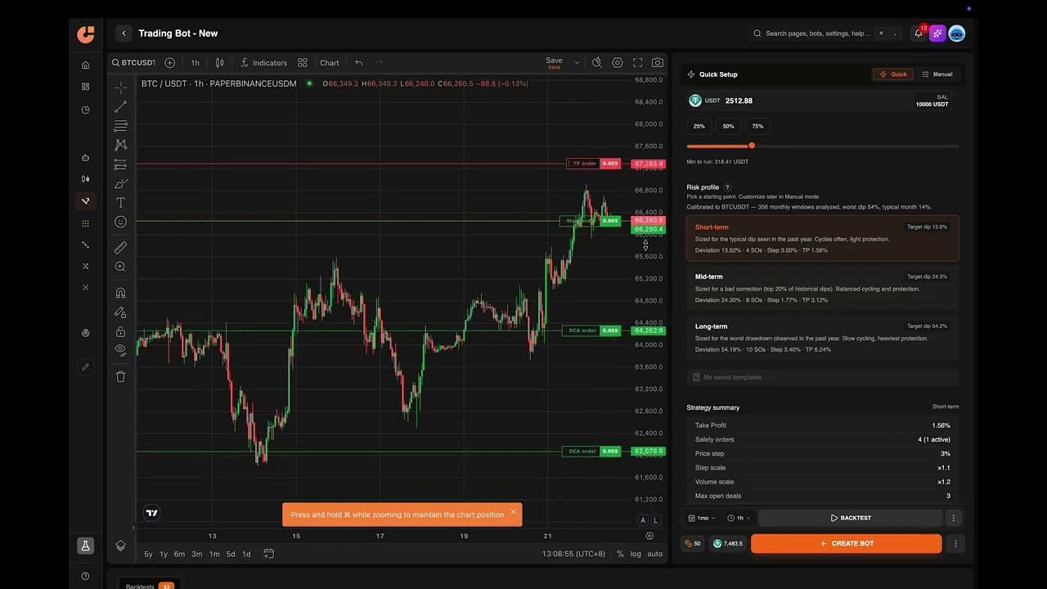Open the 1h backtest timeframe dropdown
The image size is (1047, 589).
739,518
